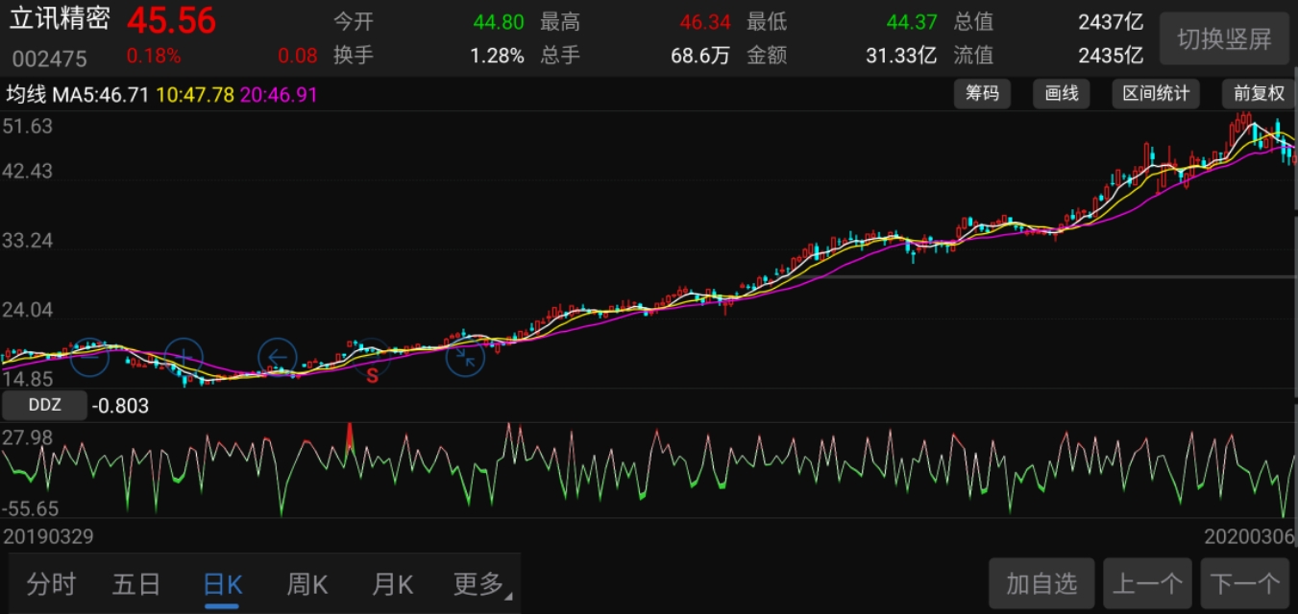Tap the red S sell marker on chart
1298x614 pixels.
(373, 373)
